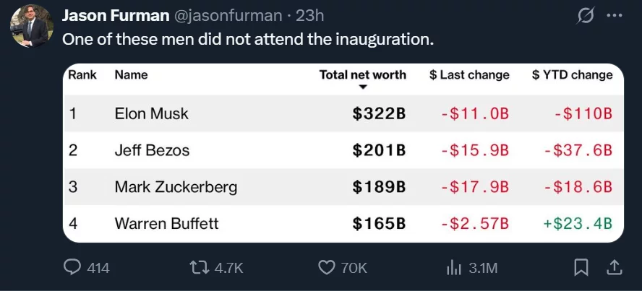Click the share upload icon

(614, 267)
